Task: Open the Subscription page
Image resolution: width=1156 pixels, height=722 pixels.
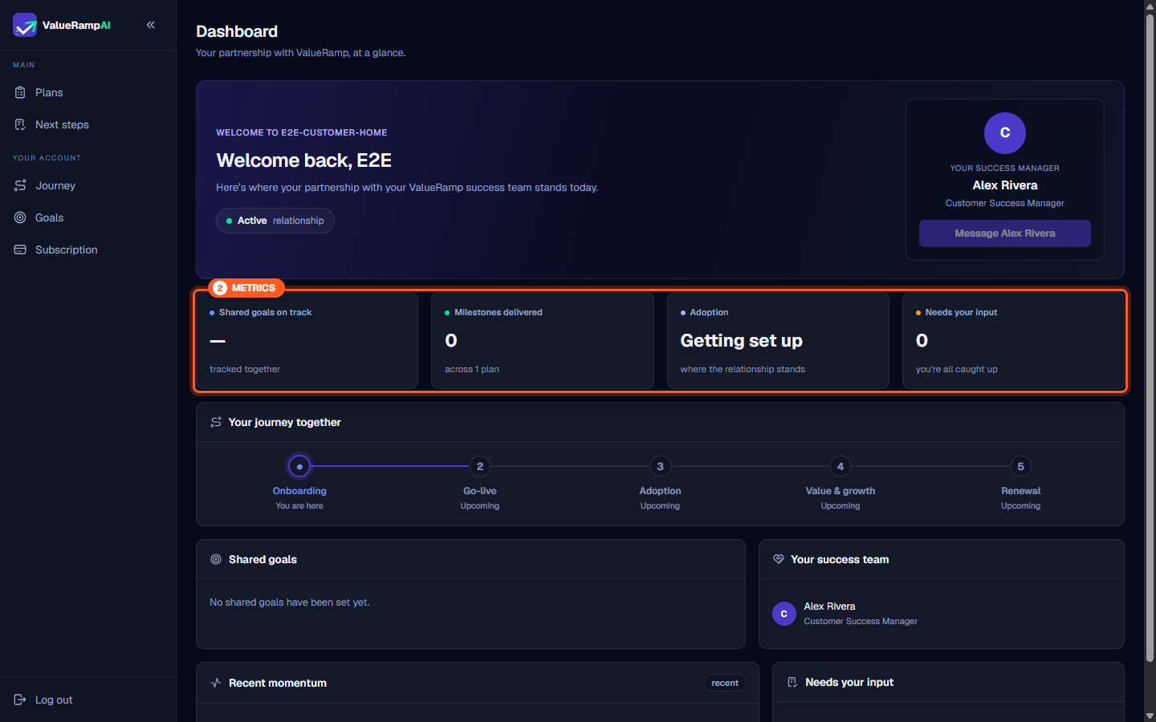Action: (88, 249)
